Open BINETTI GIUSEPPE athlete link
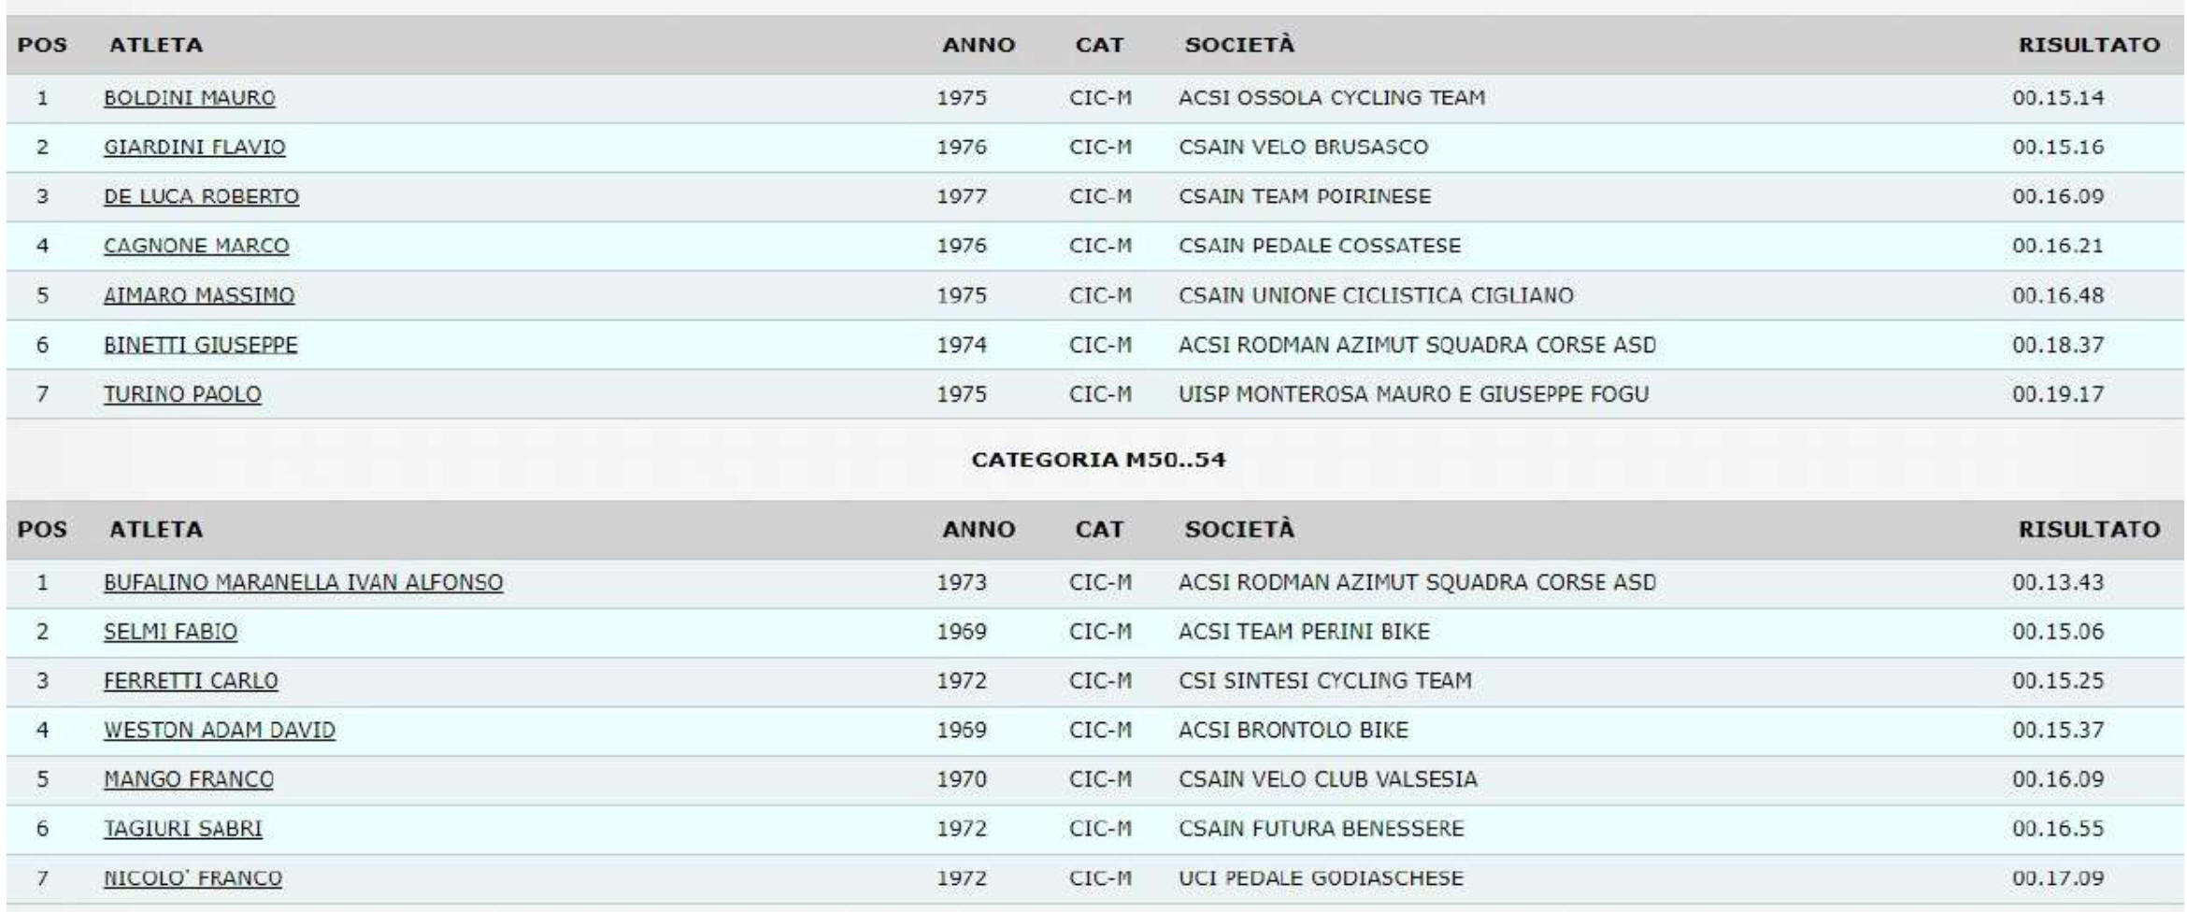 (x=200, y=346)
